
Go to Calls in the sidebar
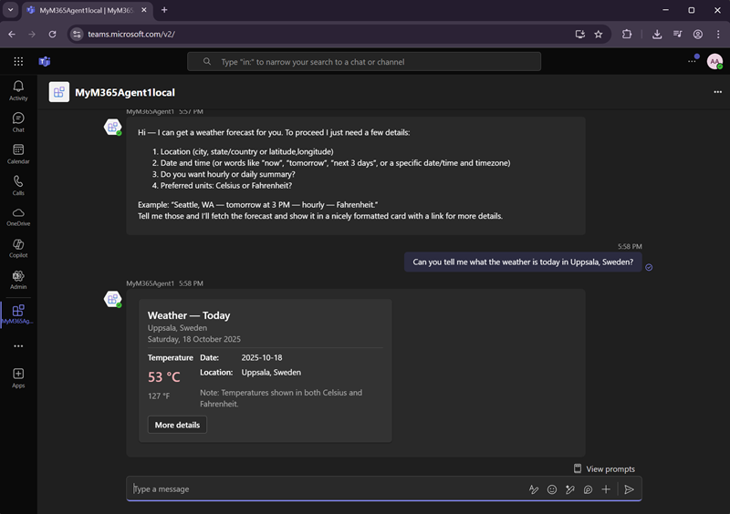pyautogui.click(x=18, y=185)
